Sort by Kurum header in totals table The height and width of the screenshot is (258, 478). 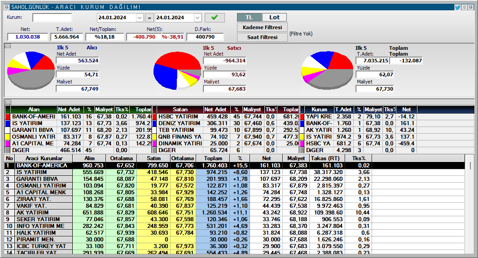coord(319,109)
